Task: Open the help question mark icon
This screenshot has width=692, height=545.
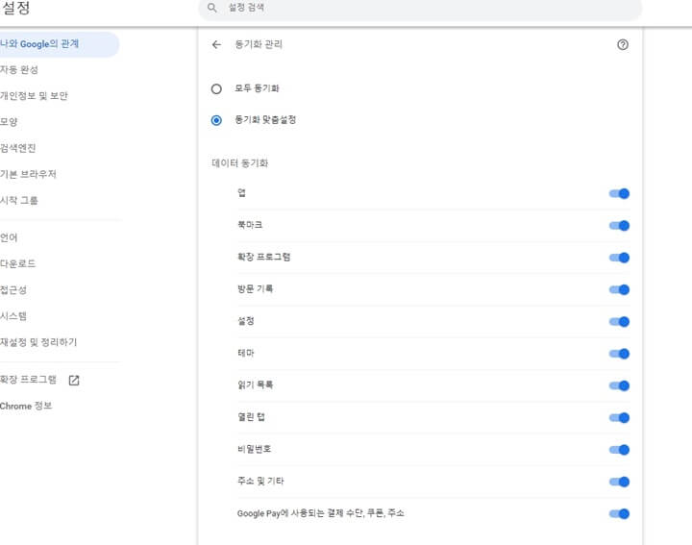Action: pyautogui.click(x=622, y=44)
